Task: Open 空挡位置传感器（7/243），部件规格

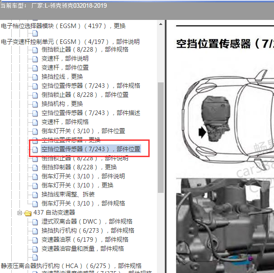Action: coord(91,86)
